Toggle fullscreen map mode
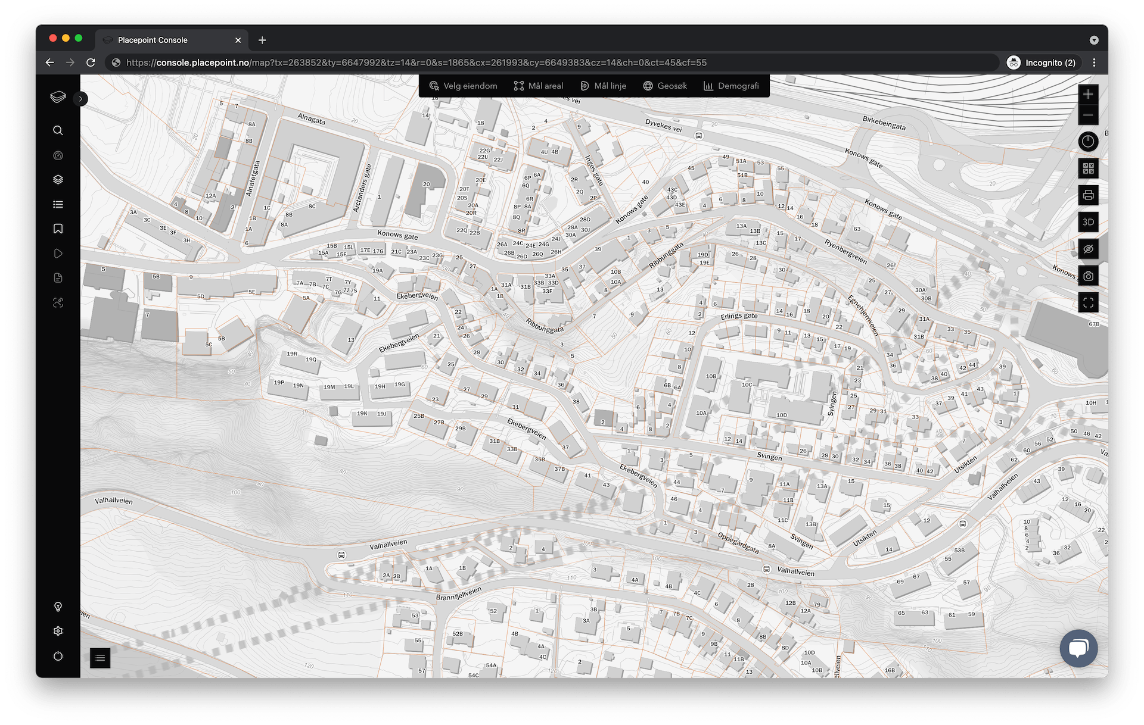1144x725 pixels. [x=1088, y=303]
